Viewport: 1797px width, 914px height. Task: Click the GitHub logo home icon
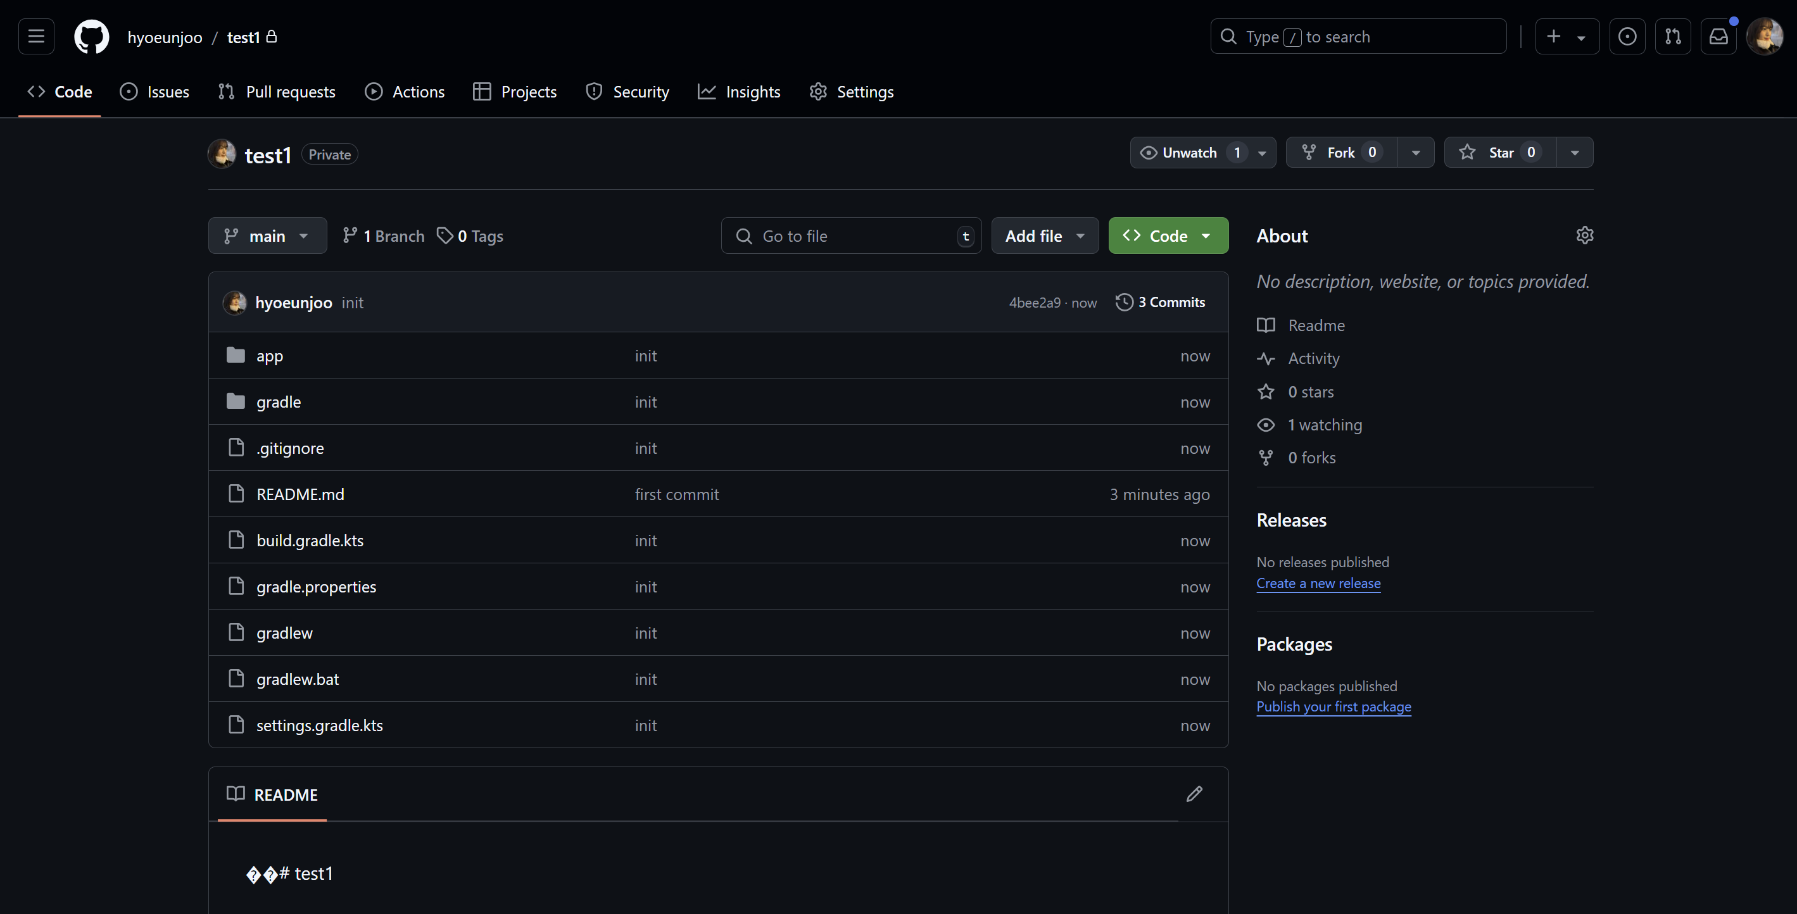pos(91,36)
